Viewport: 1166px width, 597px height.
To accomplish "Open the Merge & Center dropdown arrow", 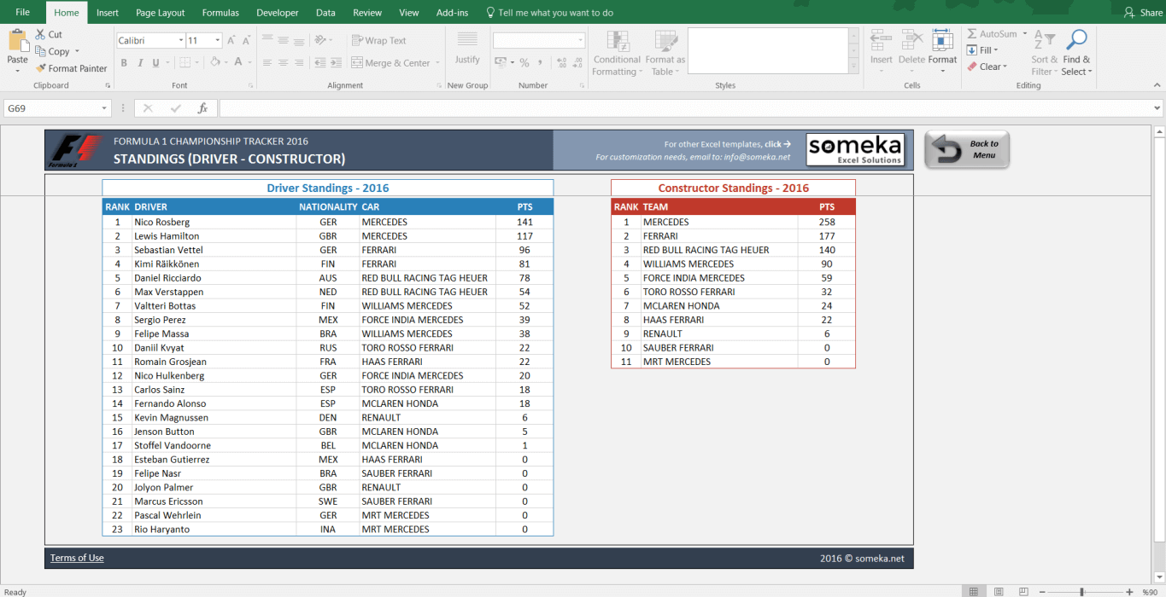I will (437, 63).
